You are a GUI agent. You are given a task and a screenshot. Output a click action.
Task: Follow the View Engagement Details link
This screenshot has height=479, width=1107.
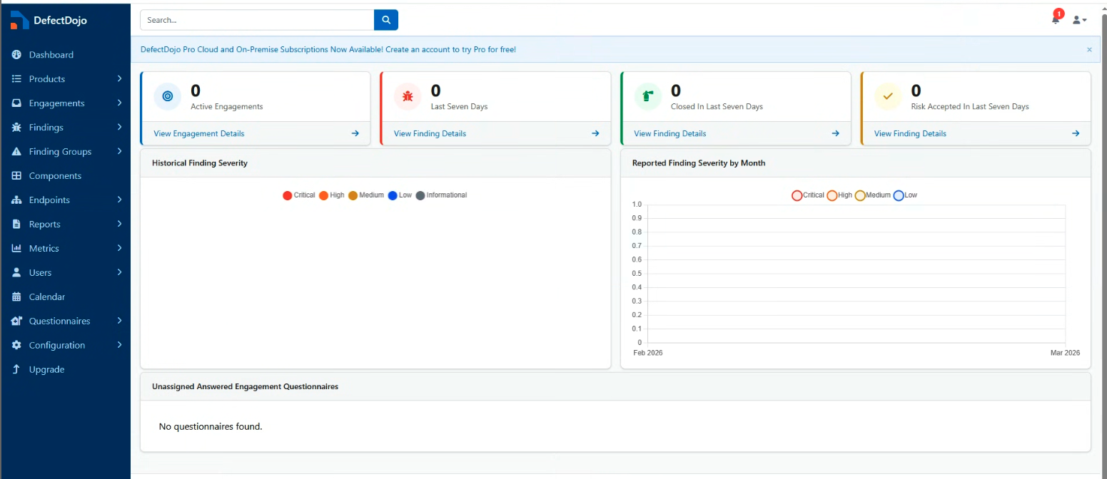click(x=198, y=133)
